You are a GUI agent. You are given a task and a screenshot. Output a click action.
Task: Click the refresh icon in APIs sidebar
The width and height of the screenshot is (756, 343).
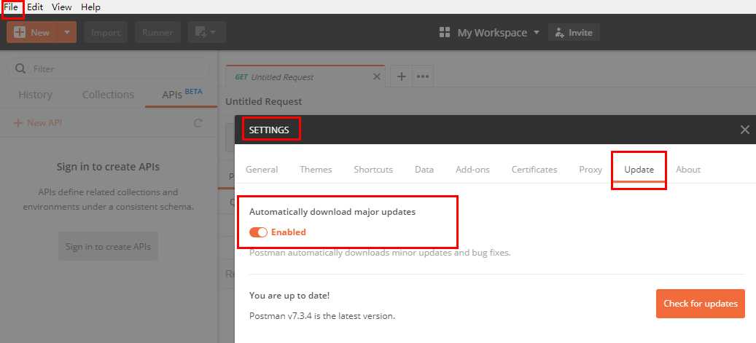pyautogui.click(x=198, y=123)
